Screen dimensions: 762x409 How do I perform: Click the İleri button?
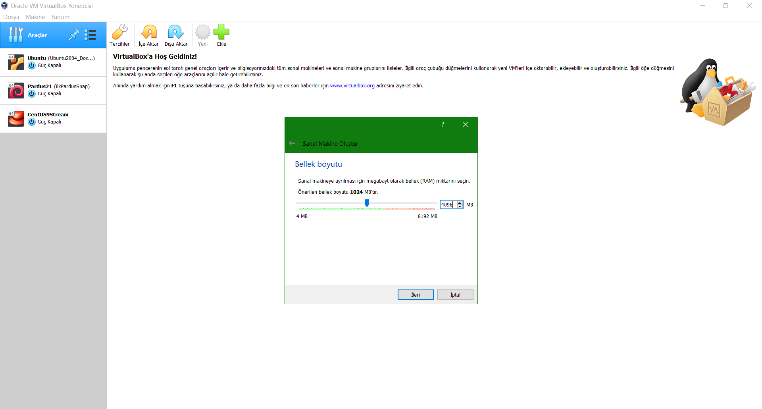pos(416,295)
